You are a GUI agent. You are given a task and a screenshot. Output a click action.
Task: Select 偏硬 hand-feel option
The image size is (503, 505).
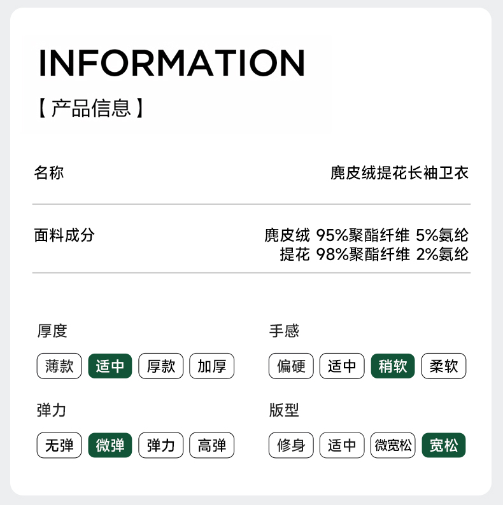point(291,366)
